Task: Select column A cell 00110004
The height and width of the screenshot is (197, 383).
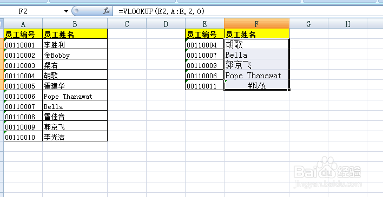Action: coord(23,74)
